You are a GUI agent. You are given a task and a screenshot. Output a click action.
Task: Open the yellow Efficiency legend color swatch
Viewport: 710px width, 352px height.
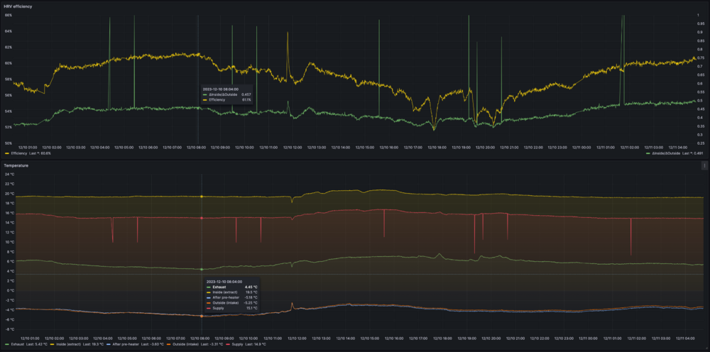[6, 153]
